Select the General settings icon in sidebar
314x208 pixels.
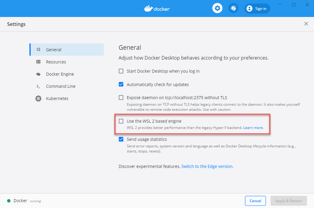pos(38,49)
